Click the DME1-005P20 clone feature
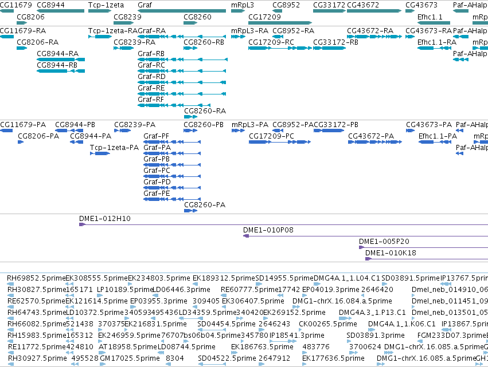The image size is (488, 367). coord(424,247)
